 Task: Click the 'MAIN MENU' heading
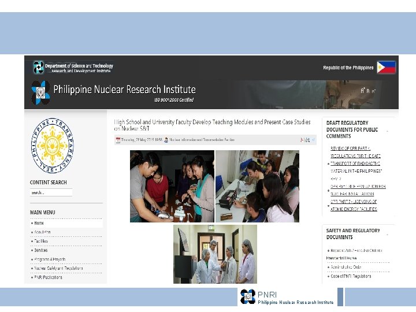coord(42,213)
